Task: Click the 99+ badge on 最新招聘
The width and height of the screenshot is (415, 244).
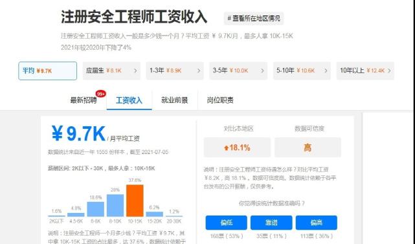Action: tap(101, 94)
